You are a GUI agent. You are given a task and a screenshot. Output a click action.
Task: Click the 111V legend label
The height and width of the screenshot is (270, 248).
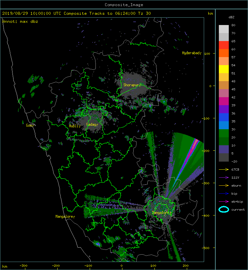(235, 178)
